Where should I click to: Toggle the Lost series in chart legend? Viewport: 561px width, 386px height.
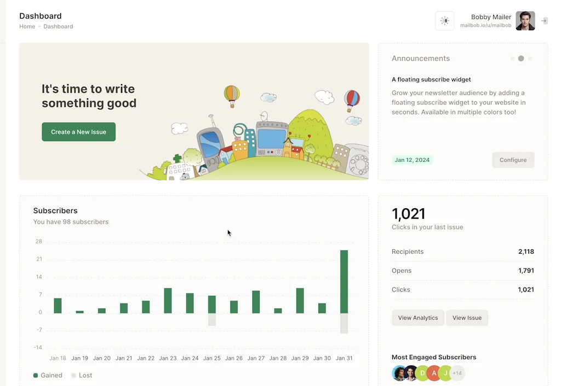click(82, 376)
